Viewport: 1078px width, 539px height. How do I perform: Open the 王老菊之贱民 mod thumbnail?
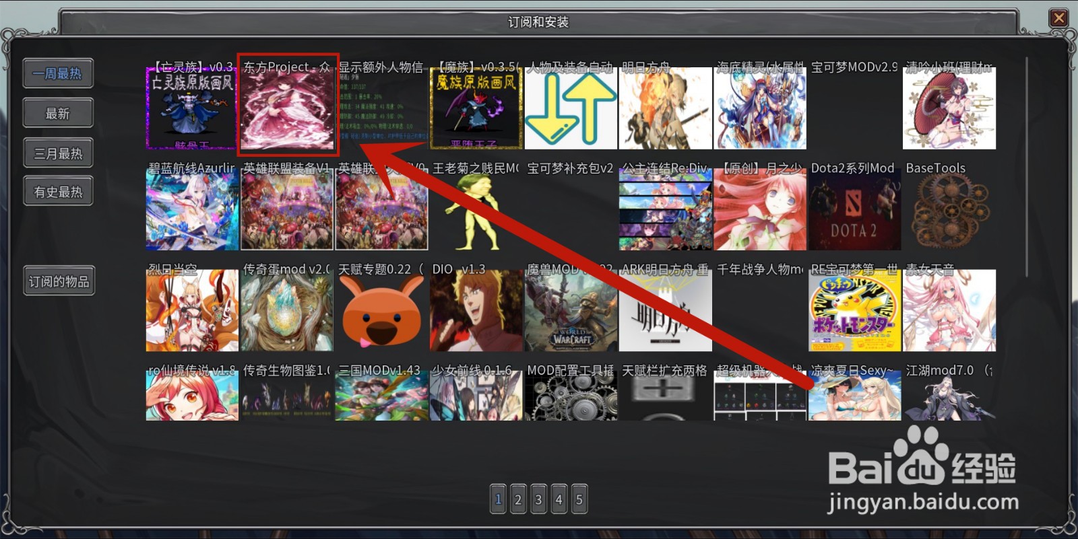(x=476, y=209)
